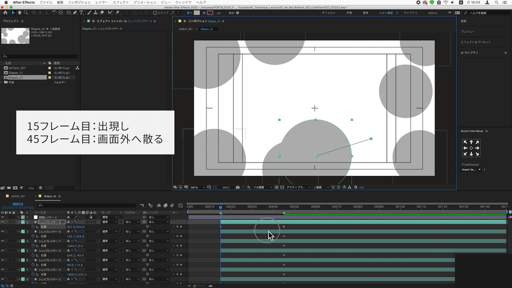Screen dimensions: 512x288
Task: Toggle visibility of シェイプレイヤー 8
Action: click(3, 232)
